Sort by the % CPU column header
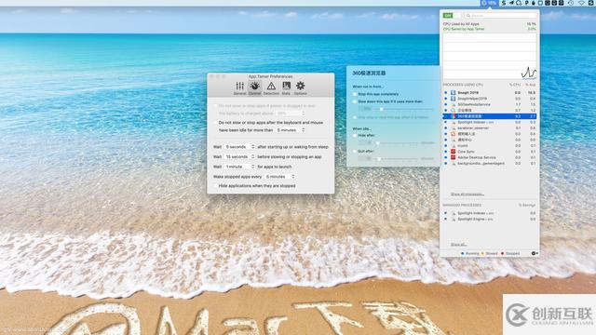 tap(515, 85)
